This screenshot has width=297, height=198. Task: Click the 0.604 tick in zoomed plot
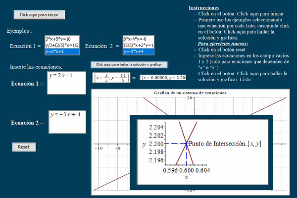[202, 170]
